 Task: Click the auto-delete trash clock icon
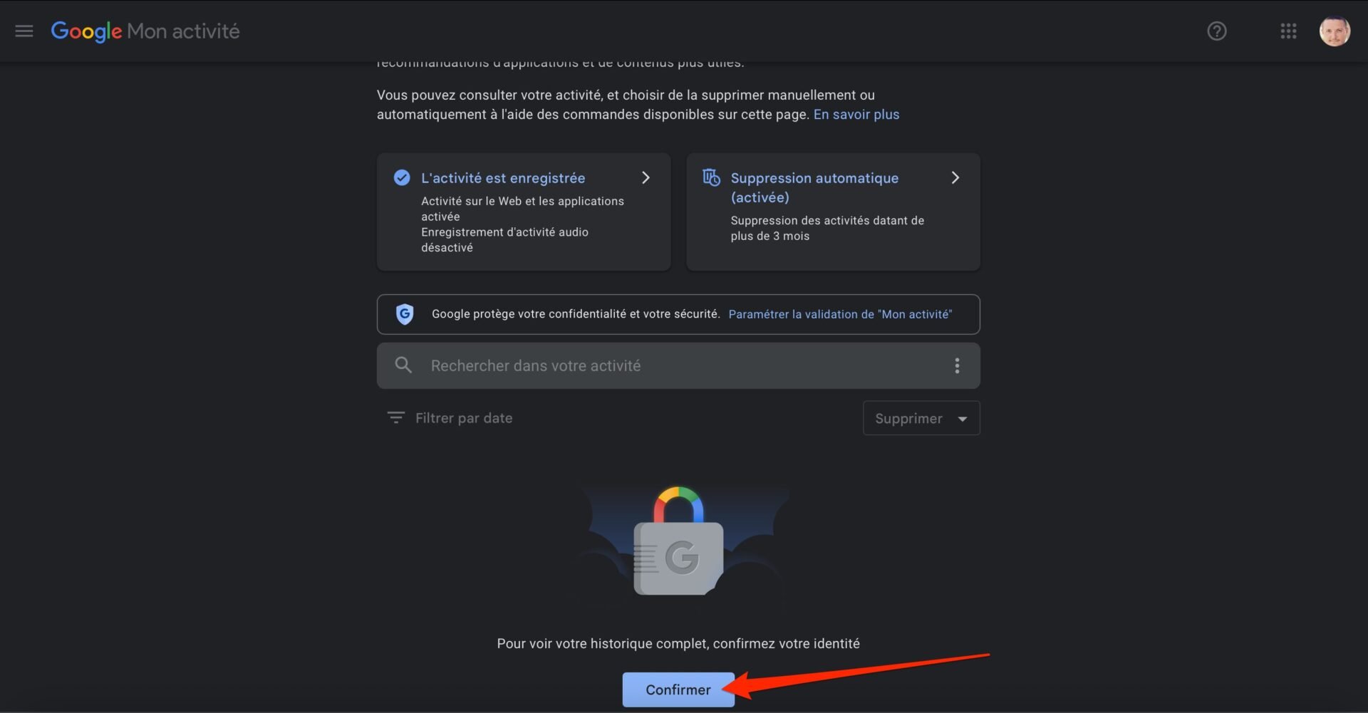click(711, 177)
